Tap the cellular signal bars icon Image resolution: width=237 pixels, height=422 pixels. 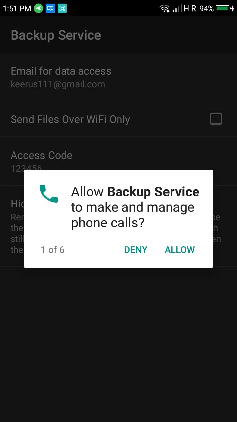pyautogui.click(x=177, y=9)
